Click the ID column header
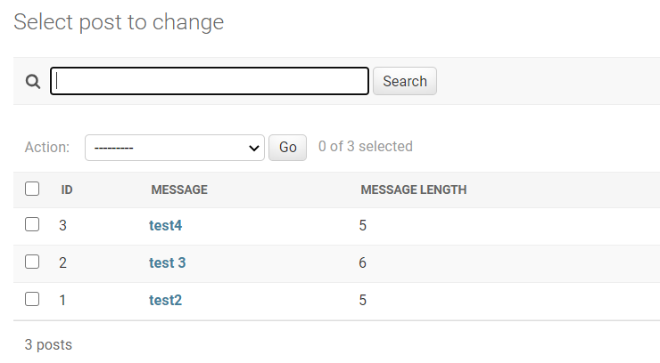660x363 pixels. coord(67,190)
